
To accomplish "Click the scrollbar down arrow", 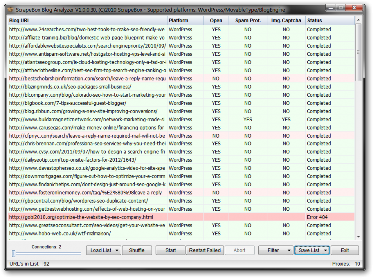I will 358,236.
